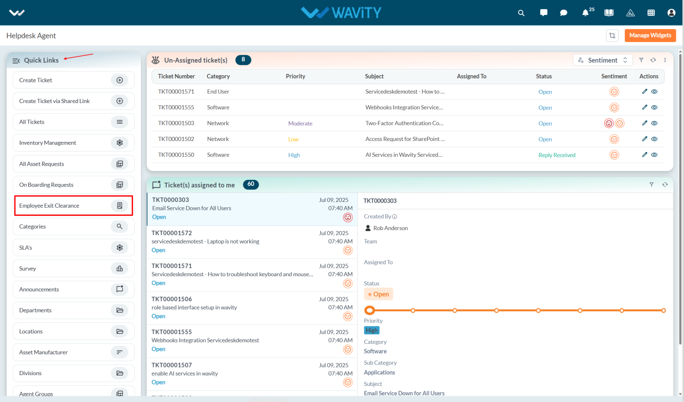Click Reply Received status for TKT00001550
Image resolution: width=684 pixels, height=402 pixels.
[557, 155]
